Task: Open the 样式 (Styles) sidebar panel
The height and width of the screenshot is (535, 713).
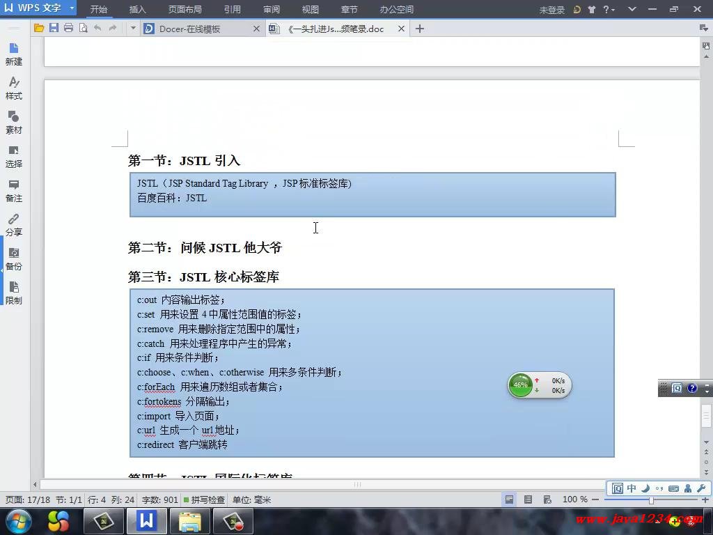Action: [14, 88]
